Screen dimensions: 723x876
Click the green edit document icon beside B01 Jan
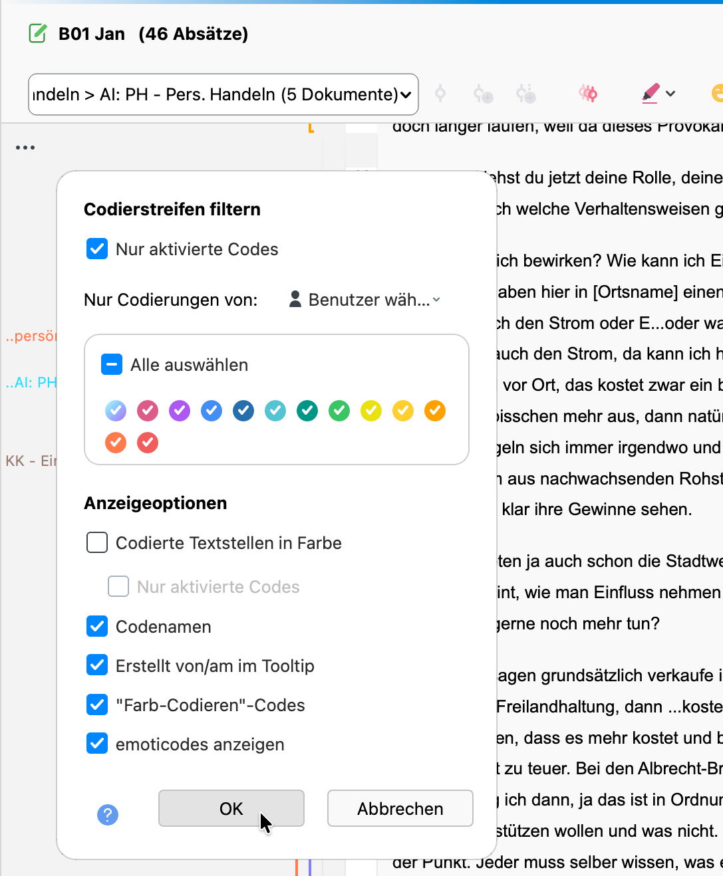37,33
